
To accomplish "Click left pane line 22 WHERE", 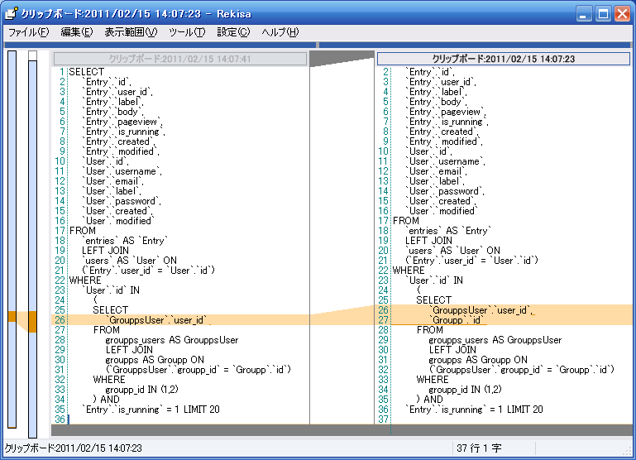I will [x=85, y=280].
